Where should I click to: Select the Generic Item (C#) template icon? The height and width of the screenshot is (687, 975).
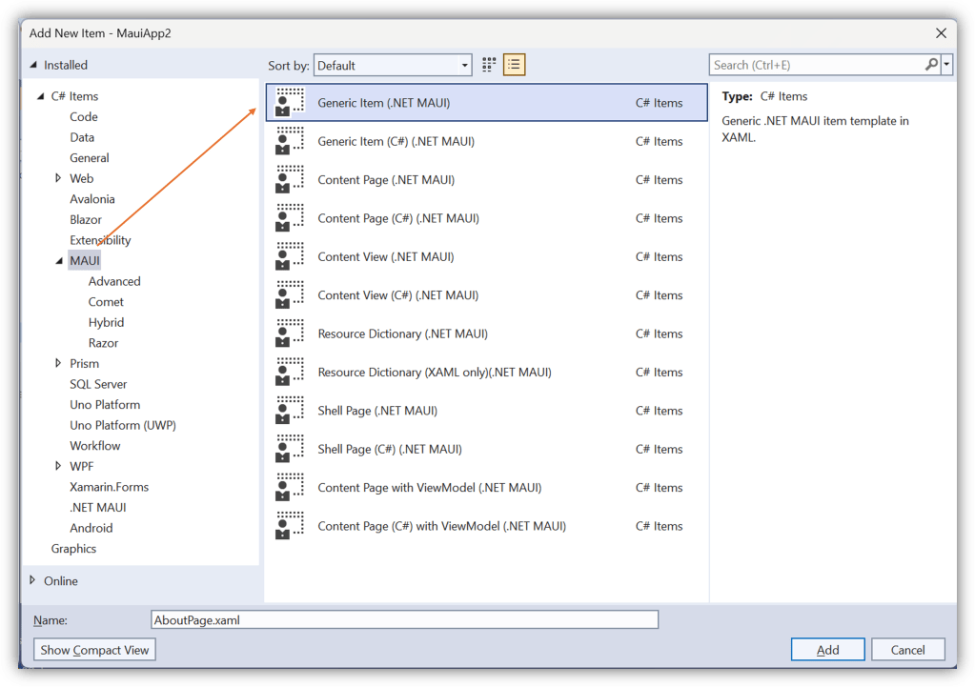click(290, 140)
